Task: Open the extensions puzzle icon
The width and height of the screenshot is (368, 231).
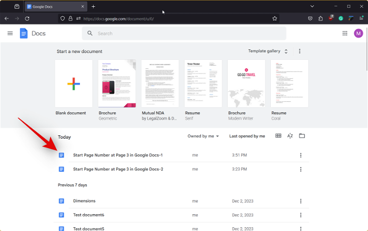Action: click(x=320, y=18)
